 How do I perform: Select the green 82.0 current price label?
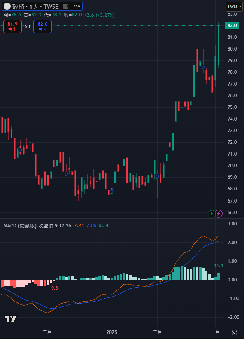[232, 26]
